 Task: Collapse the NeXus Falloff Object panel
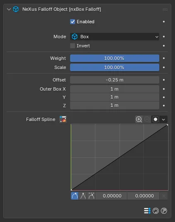point(9,10)
